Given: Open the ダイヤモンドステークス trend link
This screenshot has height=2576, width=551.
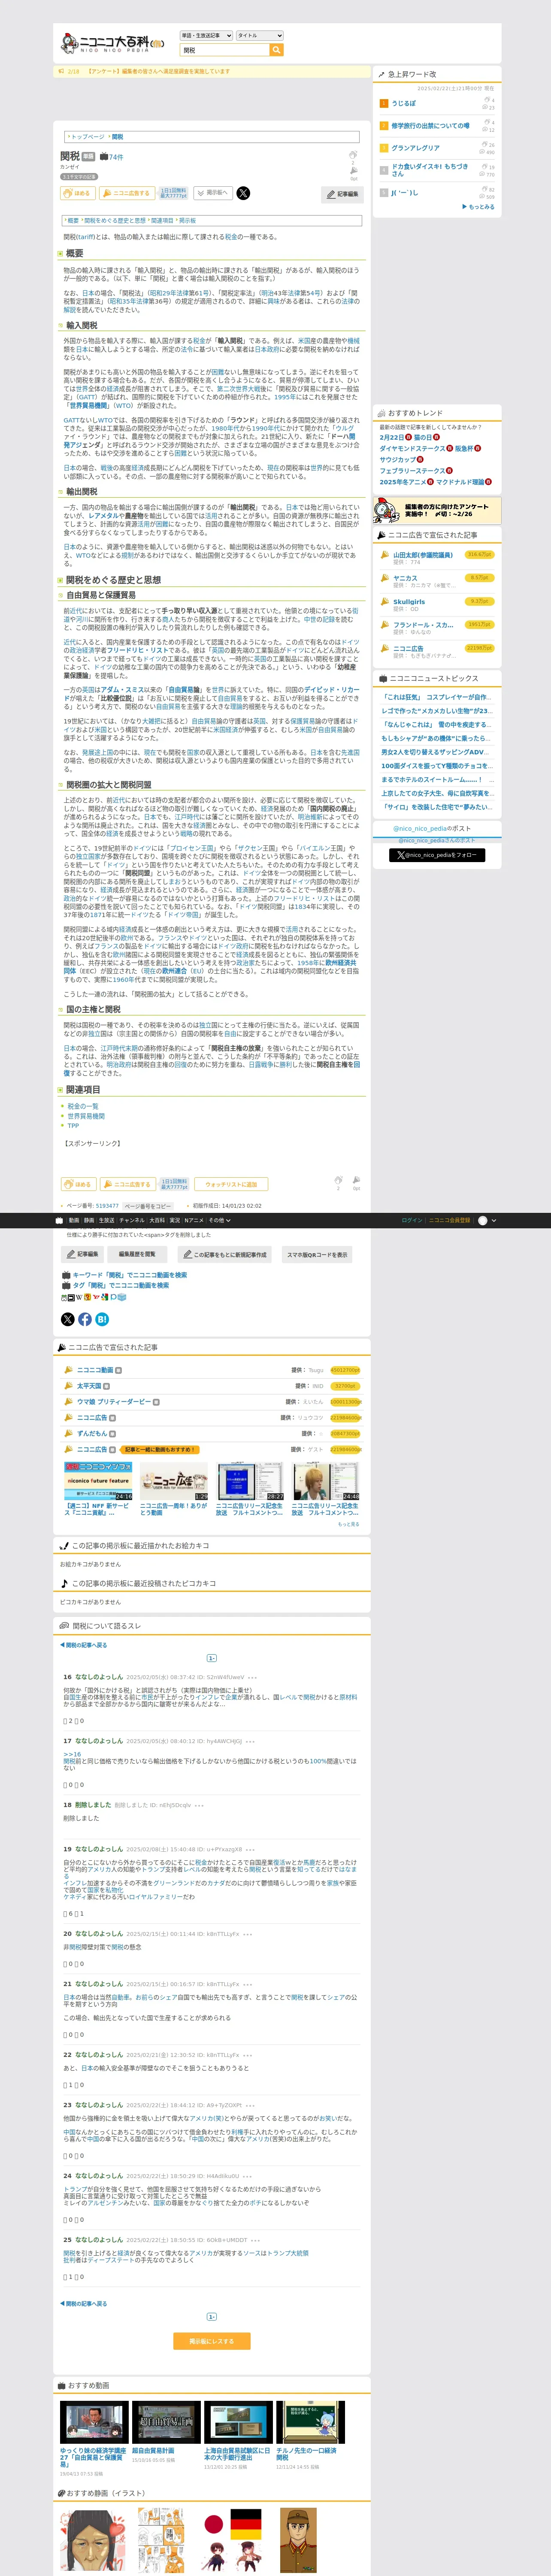Looking at the screenshot, I should click(413, 449).
